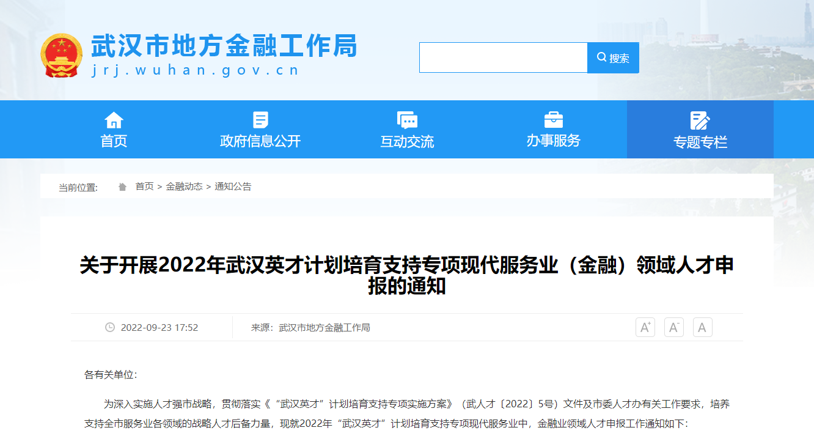Screen dimensions: 814x444
Task: Select the home icon above 首页
Action: tap(113, 119)
